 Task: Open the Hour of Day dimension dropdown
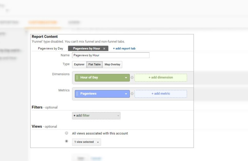tap(126, 78)
